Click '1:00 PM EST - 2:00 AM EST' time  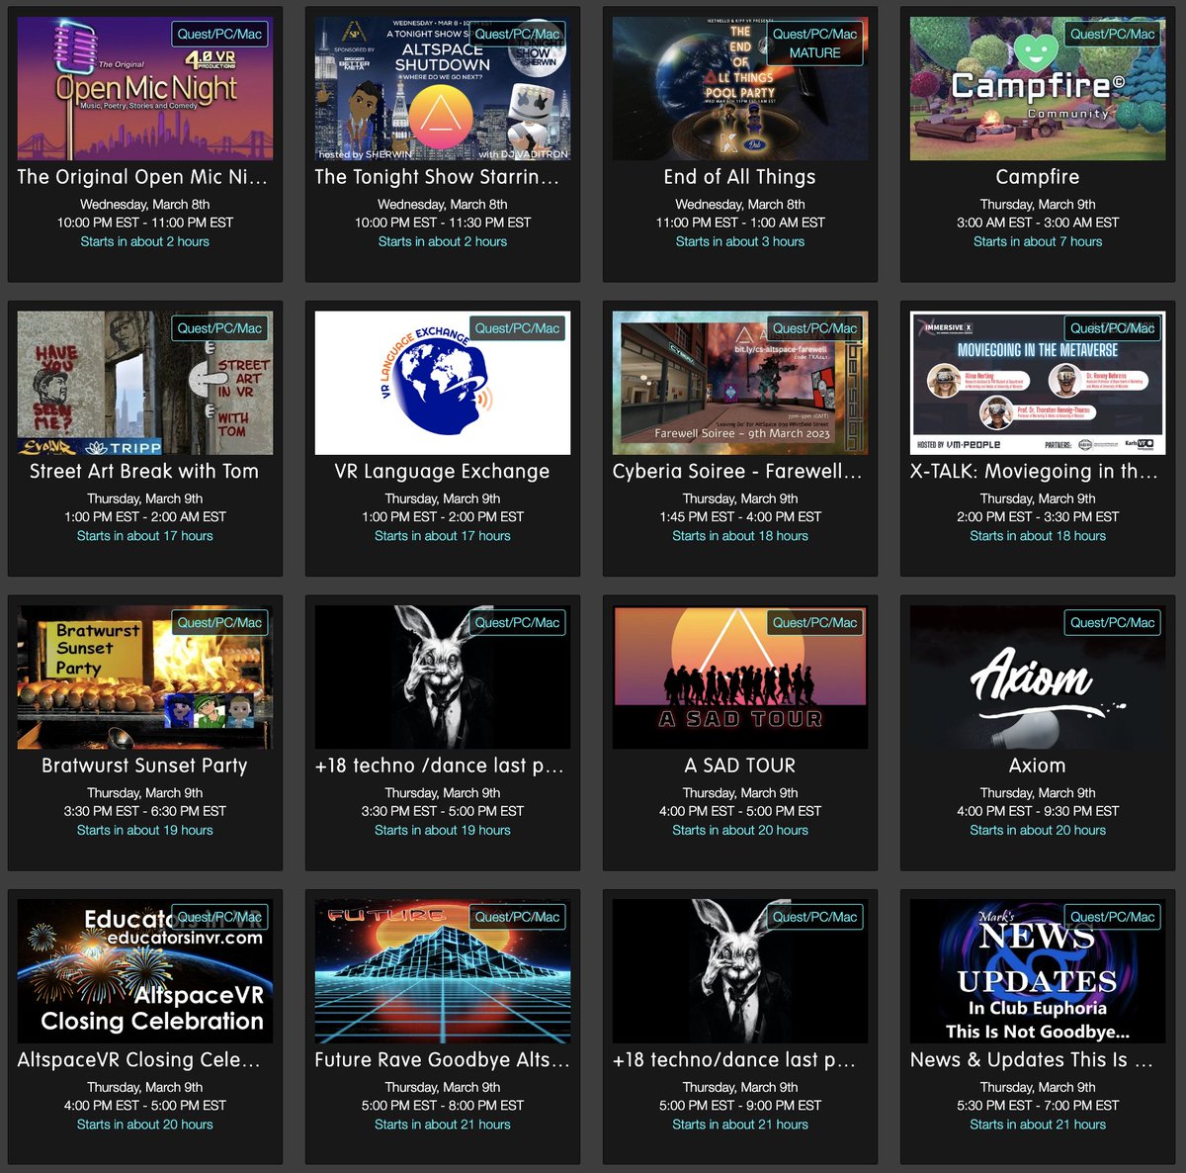[x=145, y=517]
